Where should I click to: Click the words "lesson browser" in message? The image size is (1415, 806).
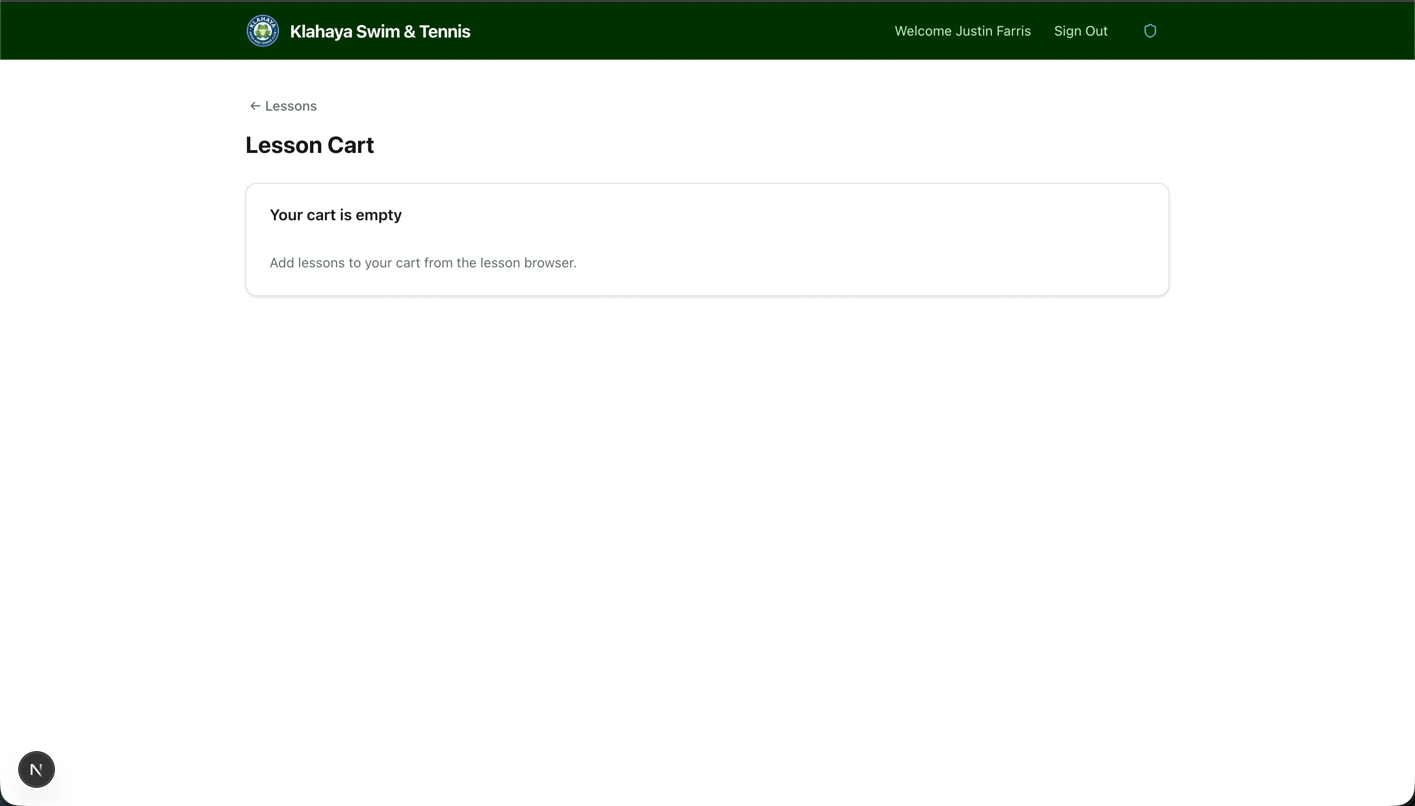tap(527, 263)
